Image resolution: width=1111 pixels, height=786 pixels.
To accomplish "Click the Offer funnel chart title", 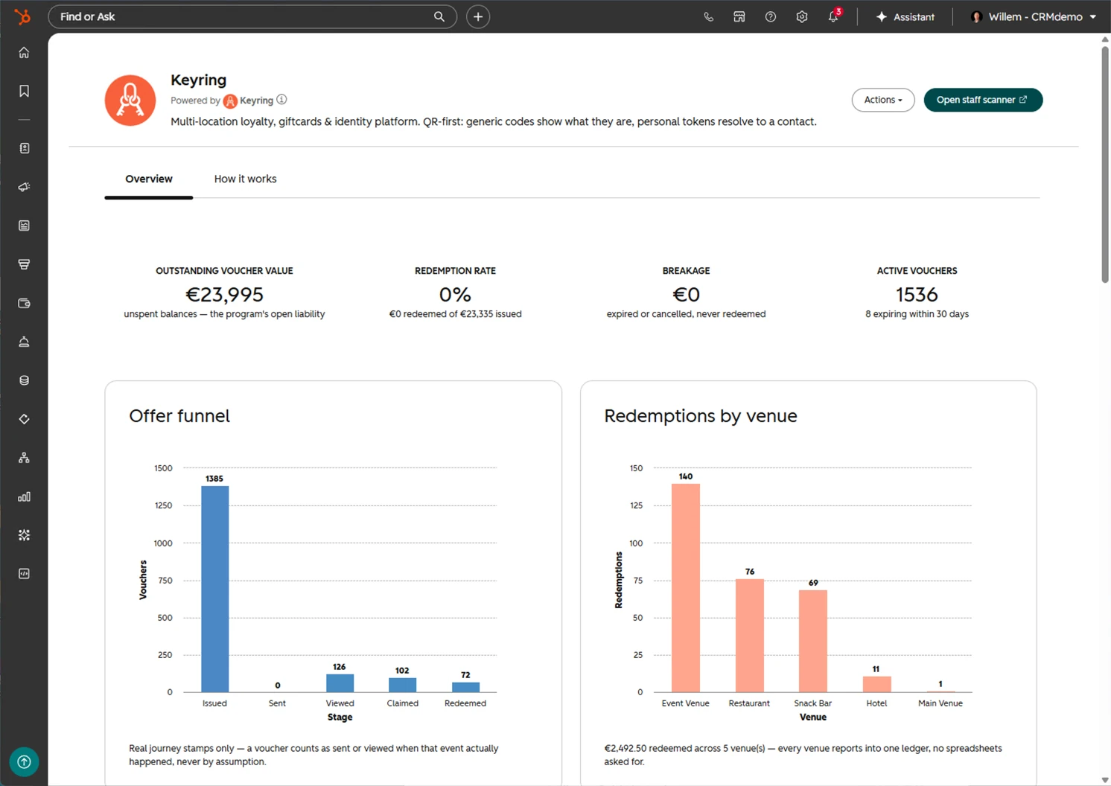I will point(179,416).
